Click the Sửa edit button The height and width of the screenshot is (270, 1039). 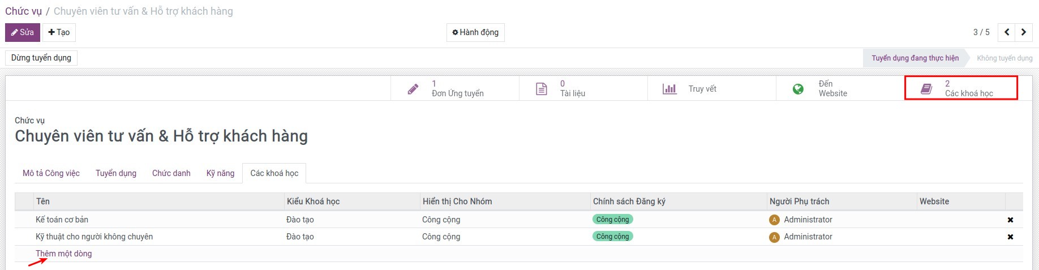23,32
